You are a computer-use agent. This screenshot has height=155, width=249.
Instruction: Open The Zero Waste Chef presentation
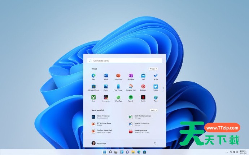[102, 131]
